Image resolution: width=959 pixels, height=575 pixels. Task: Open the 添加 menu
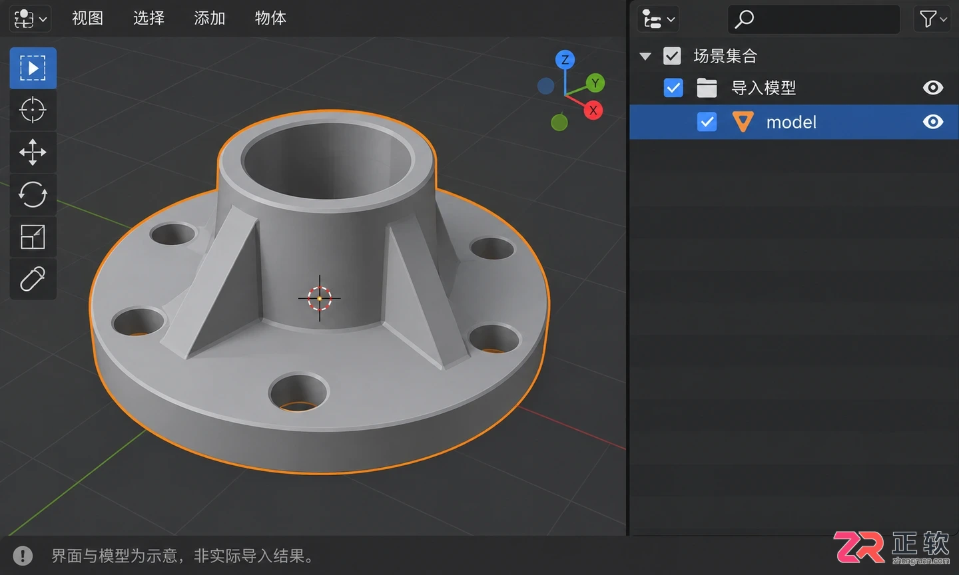pos(210,18)
